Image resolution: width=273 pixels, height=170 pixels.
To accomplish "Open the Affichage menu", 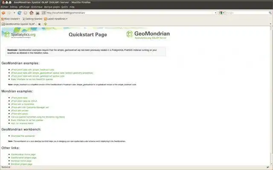I will tap(24, 7).
